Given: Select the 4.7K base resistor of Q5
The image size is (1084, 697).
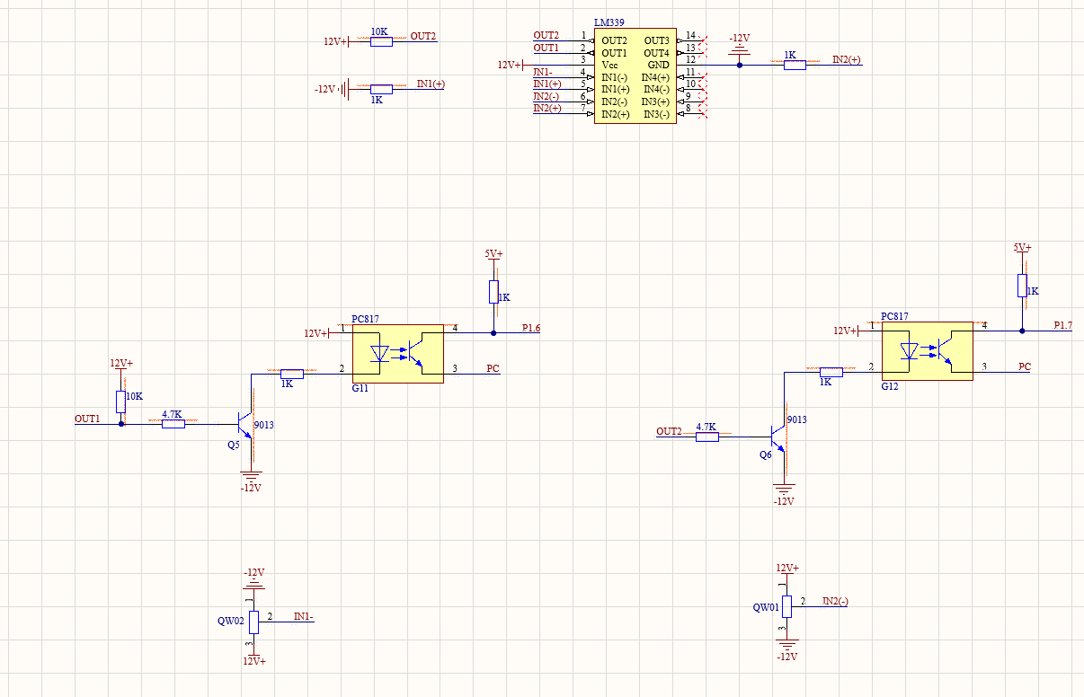Looking at the screenshot, I should (173, 424).
